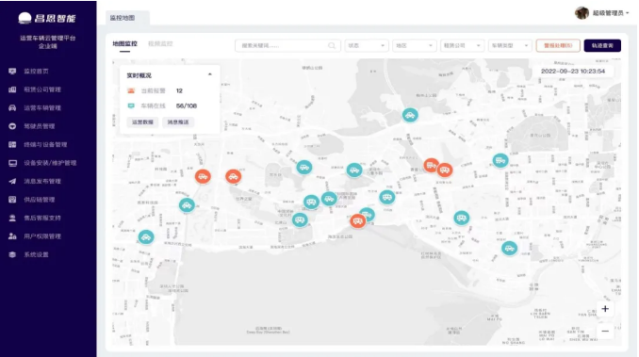The image size is (639, 357).
Task: Open the 地区 region dropdown
Action: [x=415, y=45]
